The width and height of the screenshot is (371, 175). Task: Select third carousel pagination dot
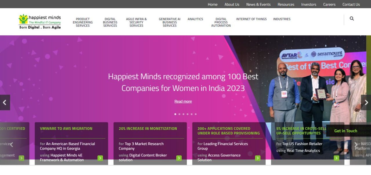[x=183, y=114]
